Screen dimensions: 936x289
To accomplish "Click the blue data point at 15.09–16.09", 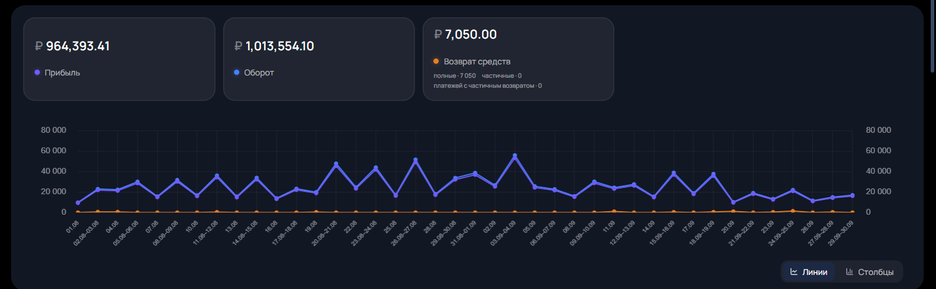I will [673, 174].
